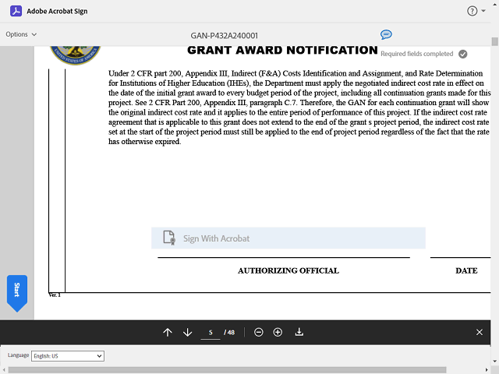Click the Ver. 1 footer text
Viewport: 499px width, 374px height.
(55, 295)
